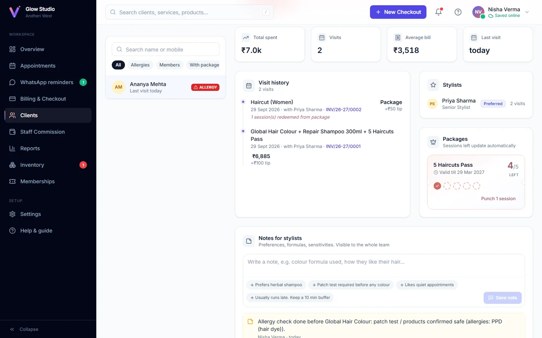This screenshot has width=542, height=338.
Task: Click the Visits calendar icon
Action: 322,38
